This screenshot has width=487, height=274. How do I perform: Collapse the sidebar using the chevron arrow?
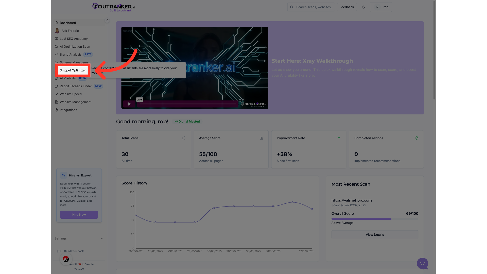(x=107, y=20)
